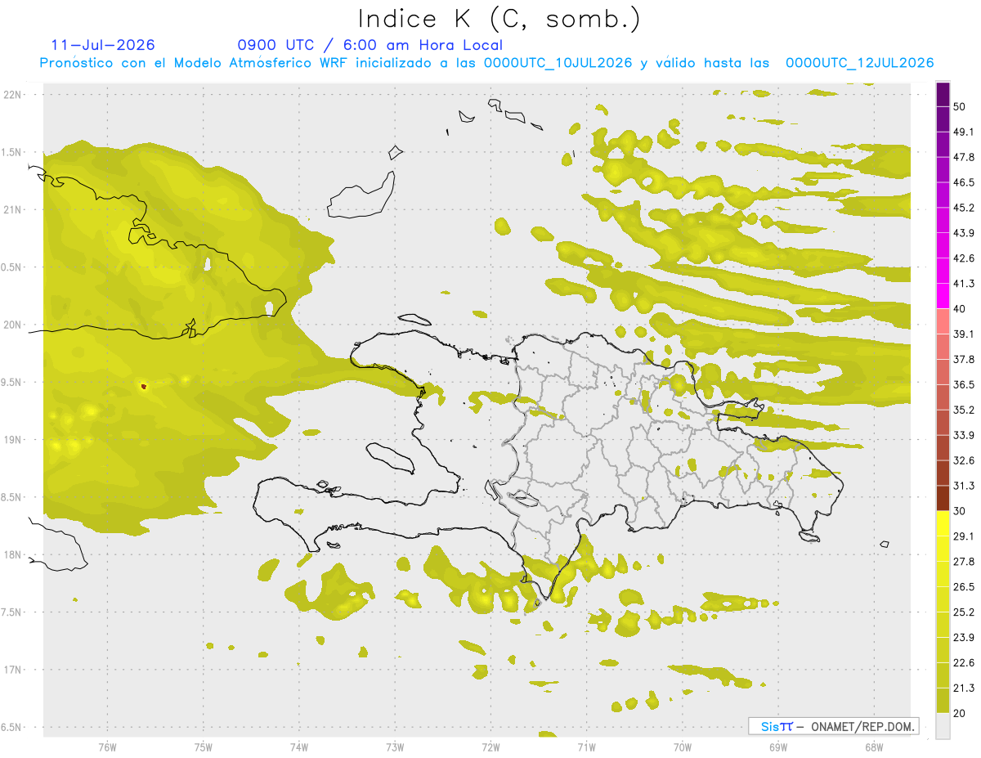Click the '75W' longitude label
The height and width of the screenshot is (758, 981).
tap(203, 747)
